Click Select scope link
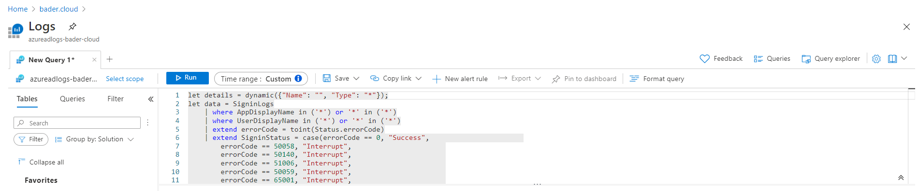The height and width of the screenshot is (191, 919). (x=125, y=79)
